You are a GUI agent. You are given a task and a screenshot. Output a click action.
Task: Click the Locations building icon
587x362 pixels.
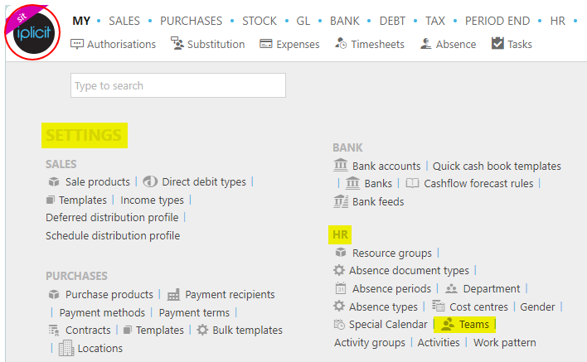[x=66, y=348]
